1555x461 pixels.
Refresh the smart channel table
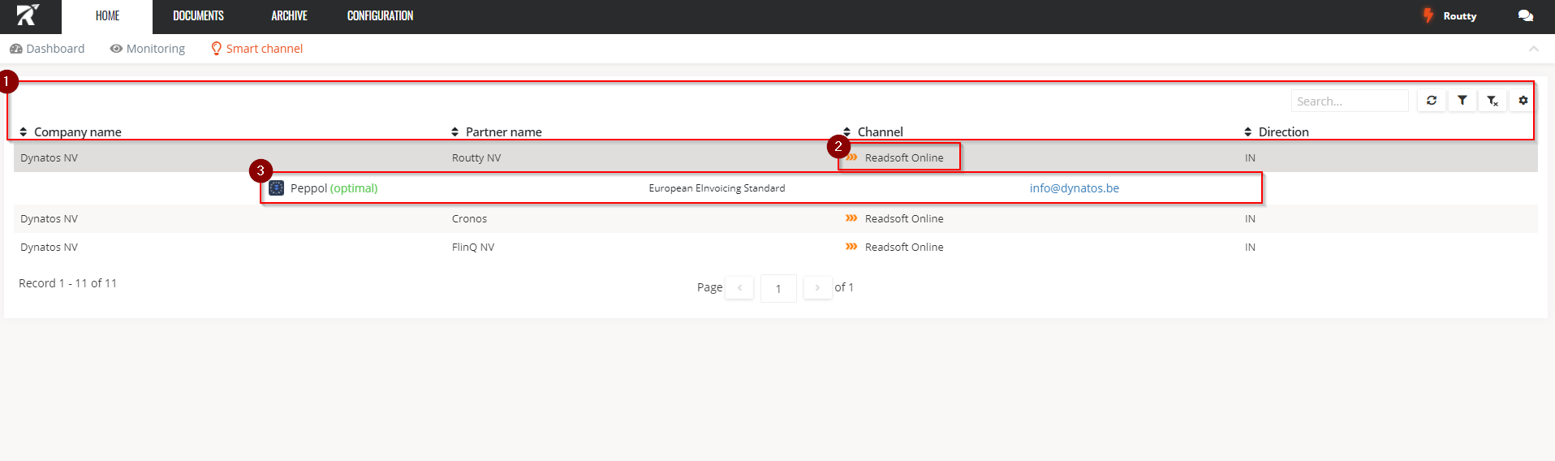click(x=1432, y=101)
